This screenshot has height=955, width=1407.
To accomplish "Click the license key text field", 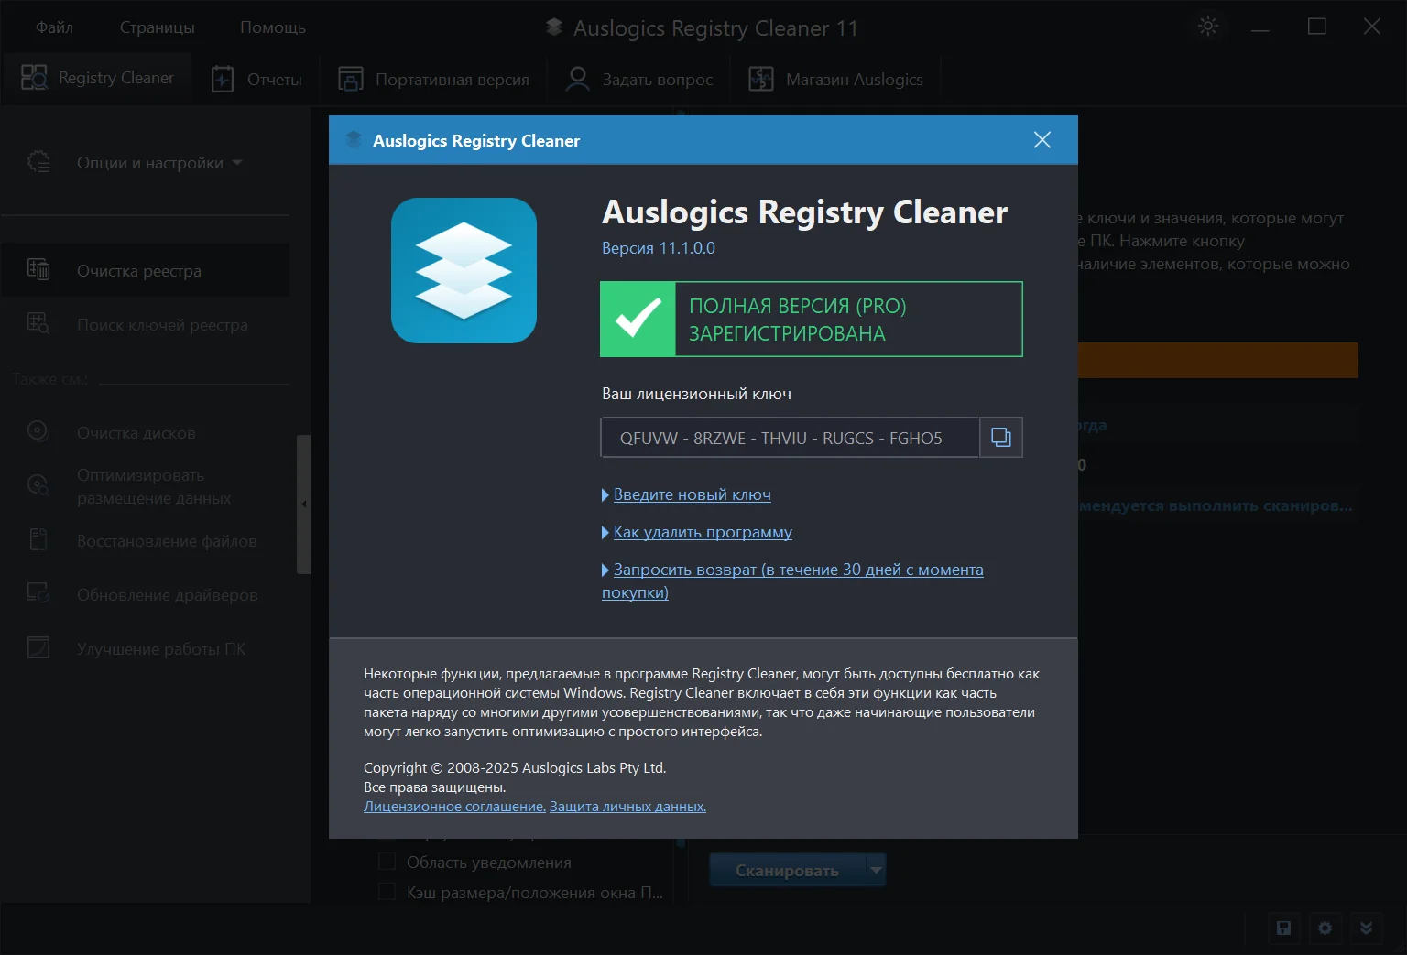I will click(x=789, y=438).
